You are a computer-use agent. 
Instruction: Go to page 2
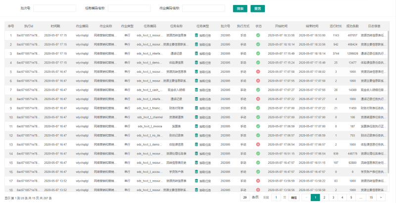(324, 198)
